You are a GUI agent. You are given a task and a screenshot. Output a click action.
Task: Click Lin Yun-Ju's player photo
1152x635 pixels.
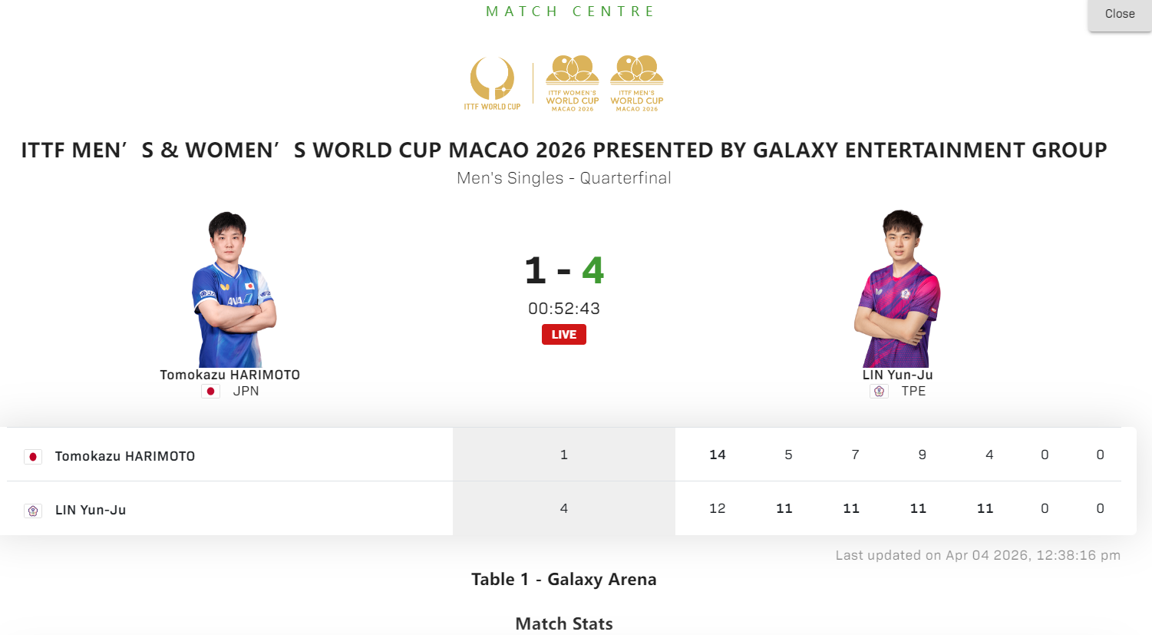(898, 289)
